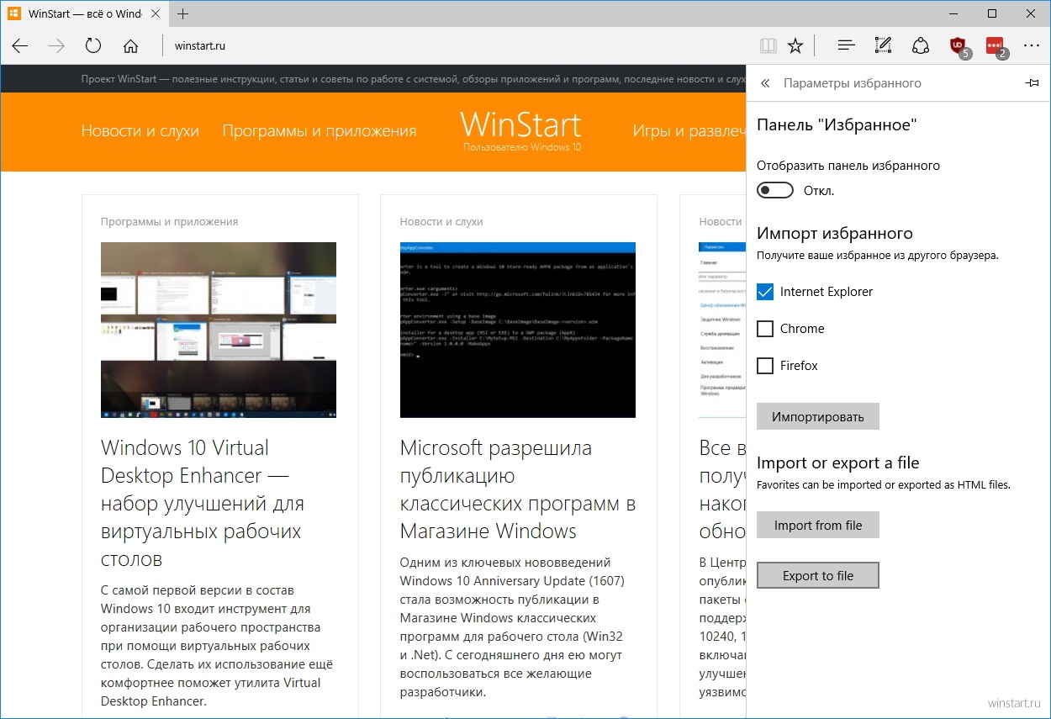Check the Firefox import checkbox
This screenshot has height=719, width=1051.
(x=765, y=366)
